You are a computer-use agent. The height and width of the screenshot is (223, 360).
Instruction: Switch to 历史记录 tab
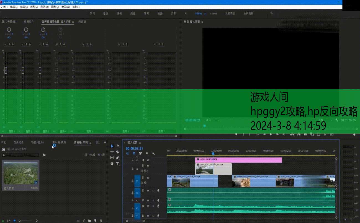[x=19, y=142]
